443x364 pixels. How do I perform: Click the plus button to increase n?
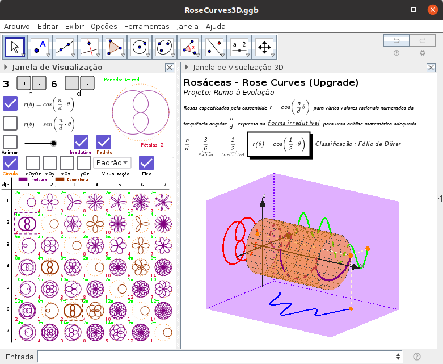24,83
